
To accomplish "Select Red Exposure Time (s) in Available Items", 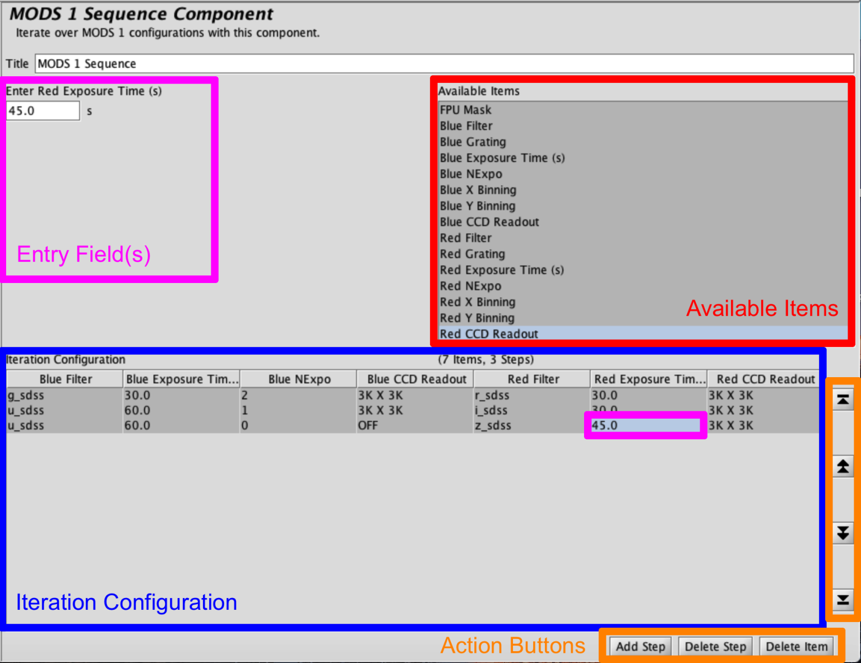I will pos(643,270).
